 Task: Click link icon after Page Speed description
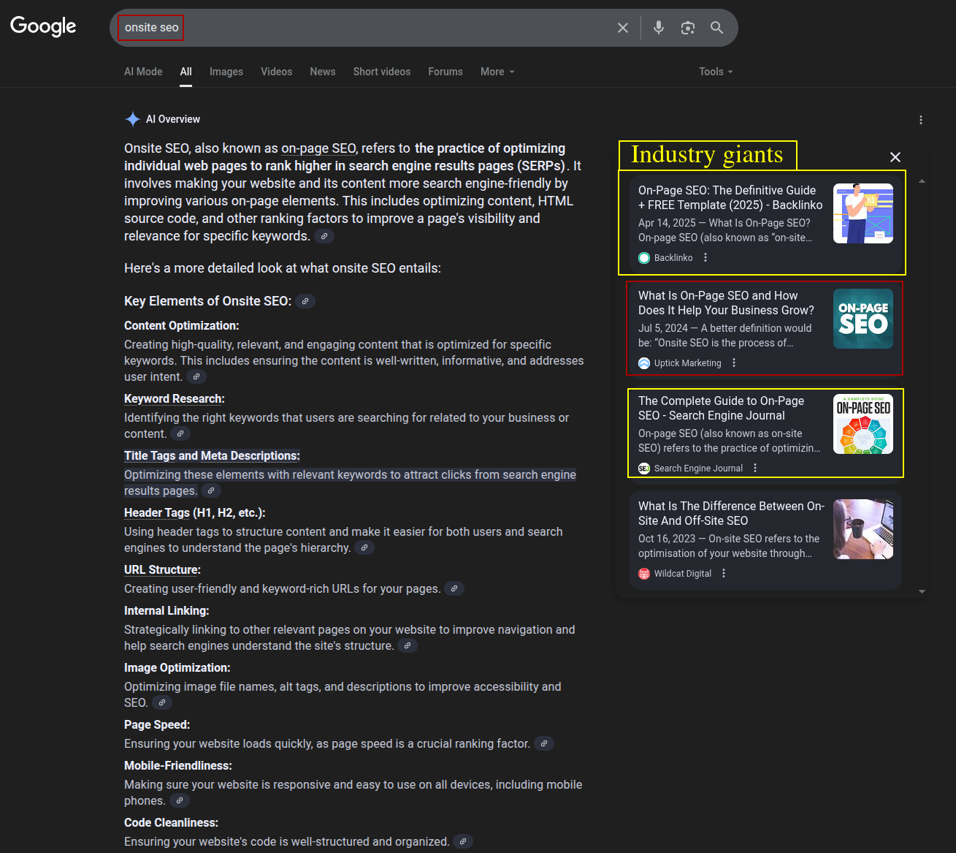(544, 744)
